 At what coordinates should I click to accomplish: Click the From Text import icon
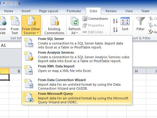tap(15, 21)
